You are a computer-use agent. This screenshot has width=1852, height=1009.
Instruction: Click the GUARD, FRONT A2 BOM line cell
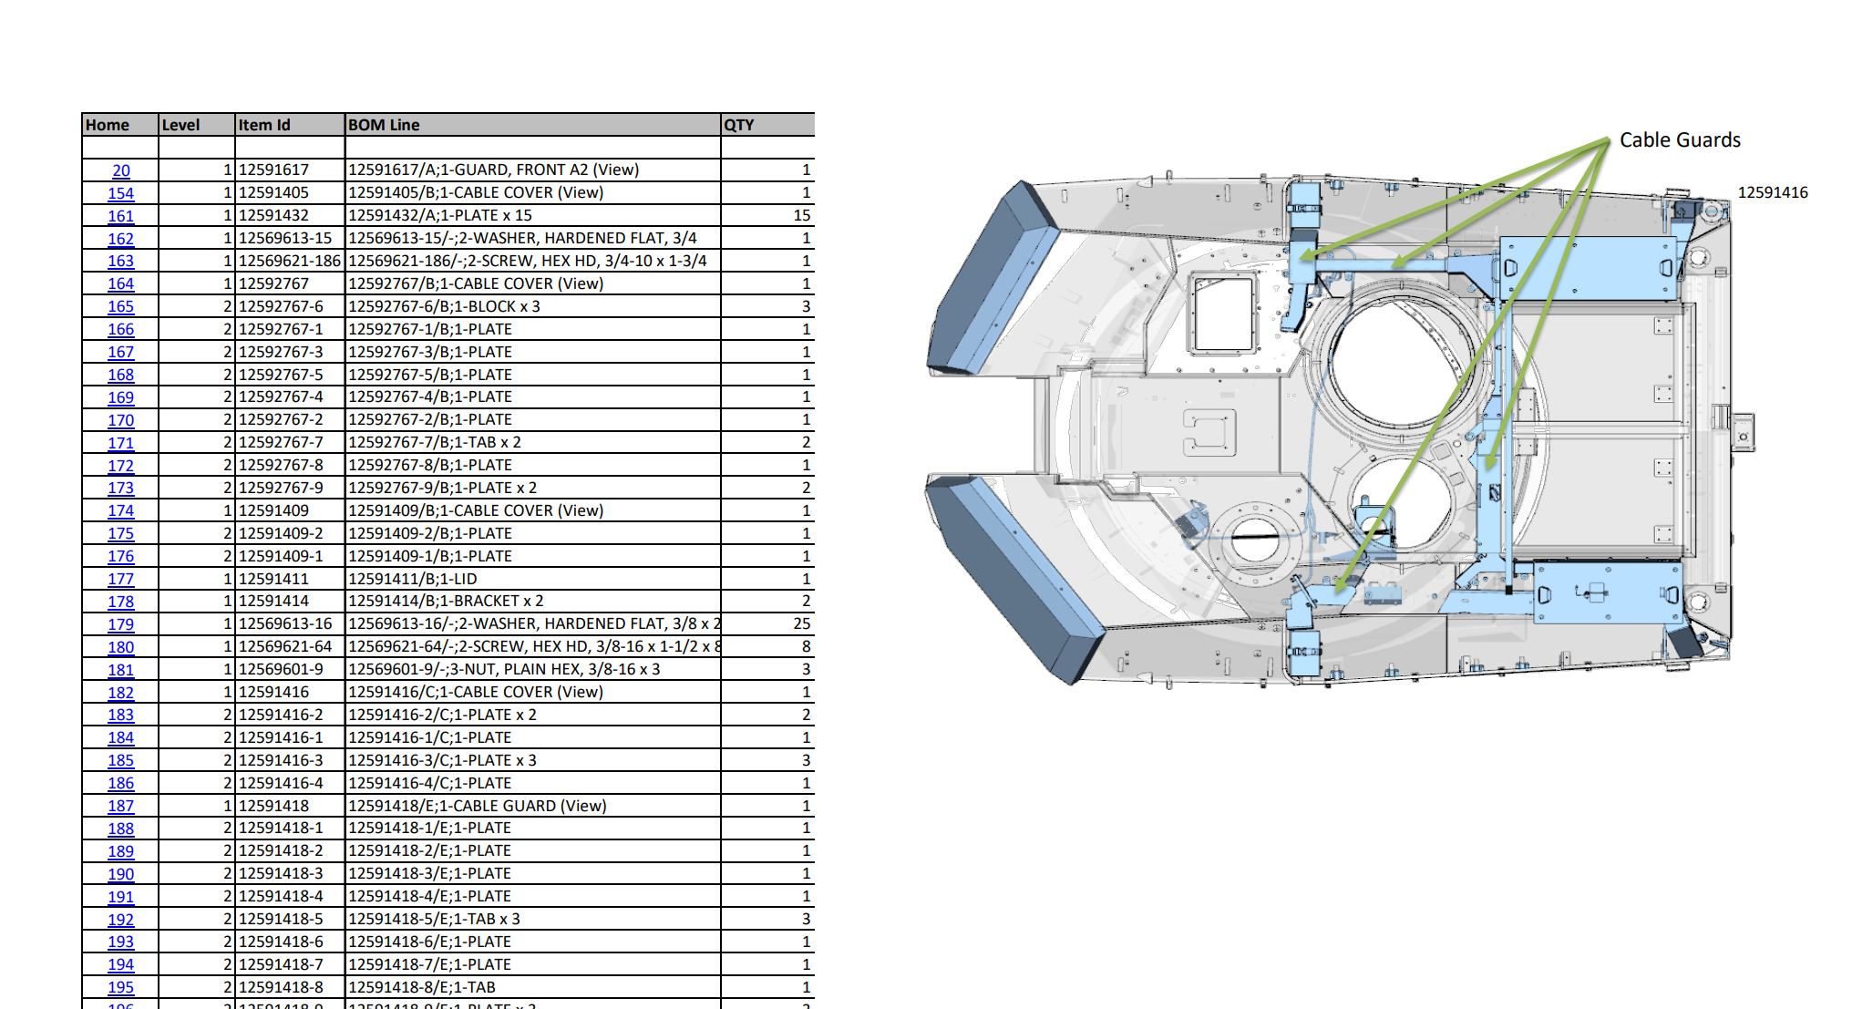493,170
